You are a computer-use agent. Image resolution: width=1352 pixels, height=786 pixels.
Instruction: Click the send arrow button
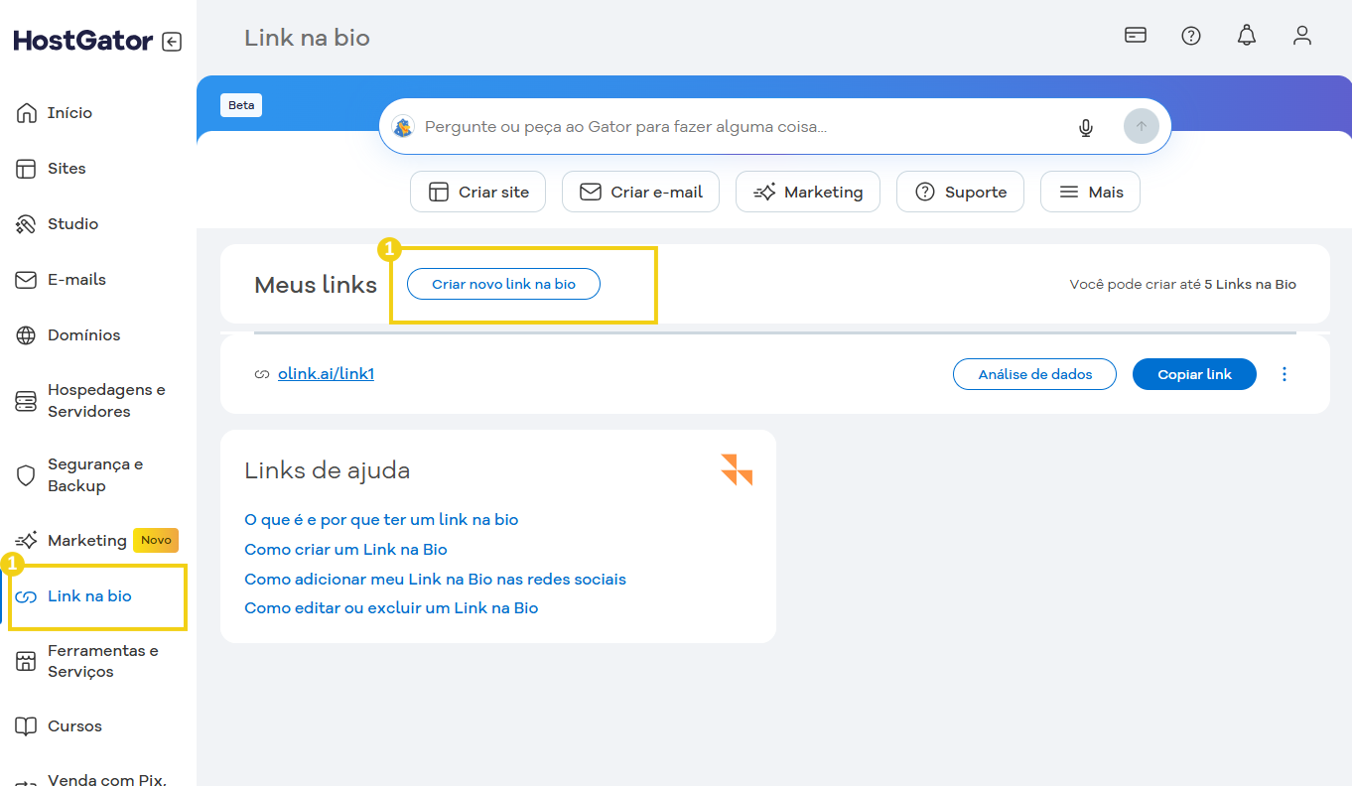1142,126
